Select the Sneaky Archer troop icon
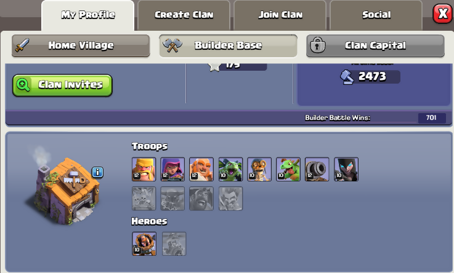Screen dimensions: 454x273 click(x=172, y=169)
